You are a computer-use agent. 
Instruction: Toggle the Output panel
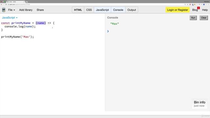point(132,10)
